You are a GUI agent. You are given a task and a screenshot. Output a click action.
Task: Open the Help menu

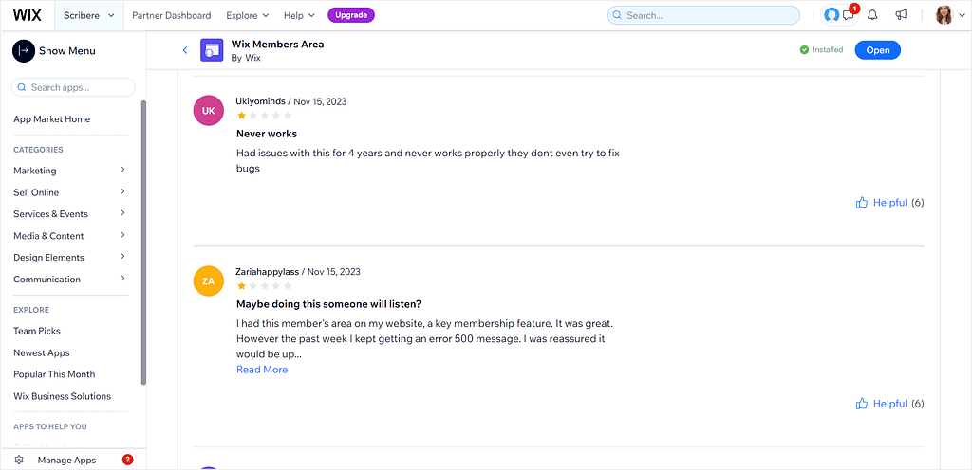pyautogui.click(x=299, y=15)
